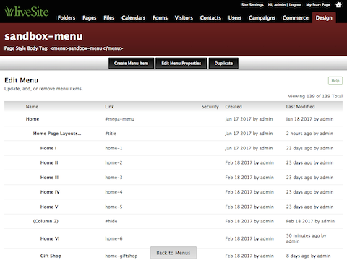Viewport: 347px width, 260px height.
Task: Open My Start Page link
Action: (318, 5)
